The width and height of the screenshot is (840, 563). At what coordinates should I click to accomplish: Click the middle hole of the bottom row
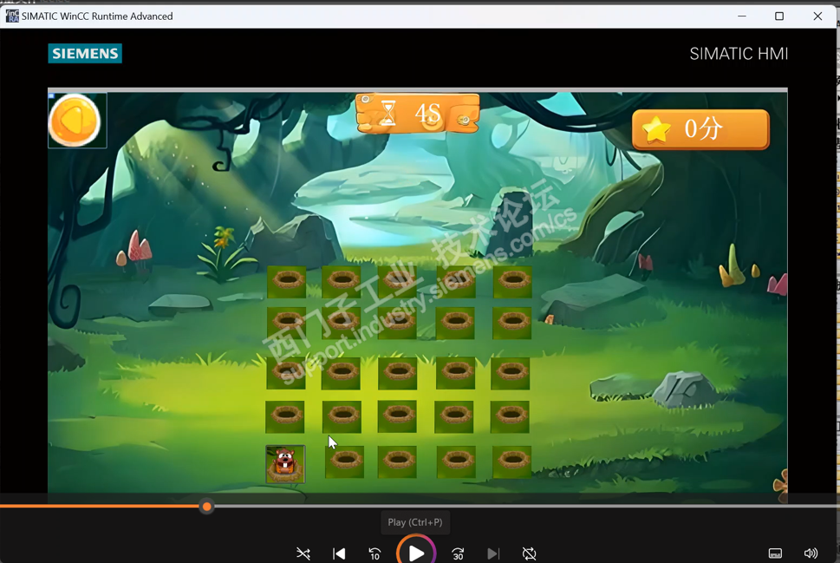coord(398,462)
